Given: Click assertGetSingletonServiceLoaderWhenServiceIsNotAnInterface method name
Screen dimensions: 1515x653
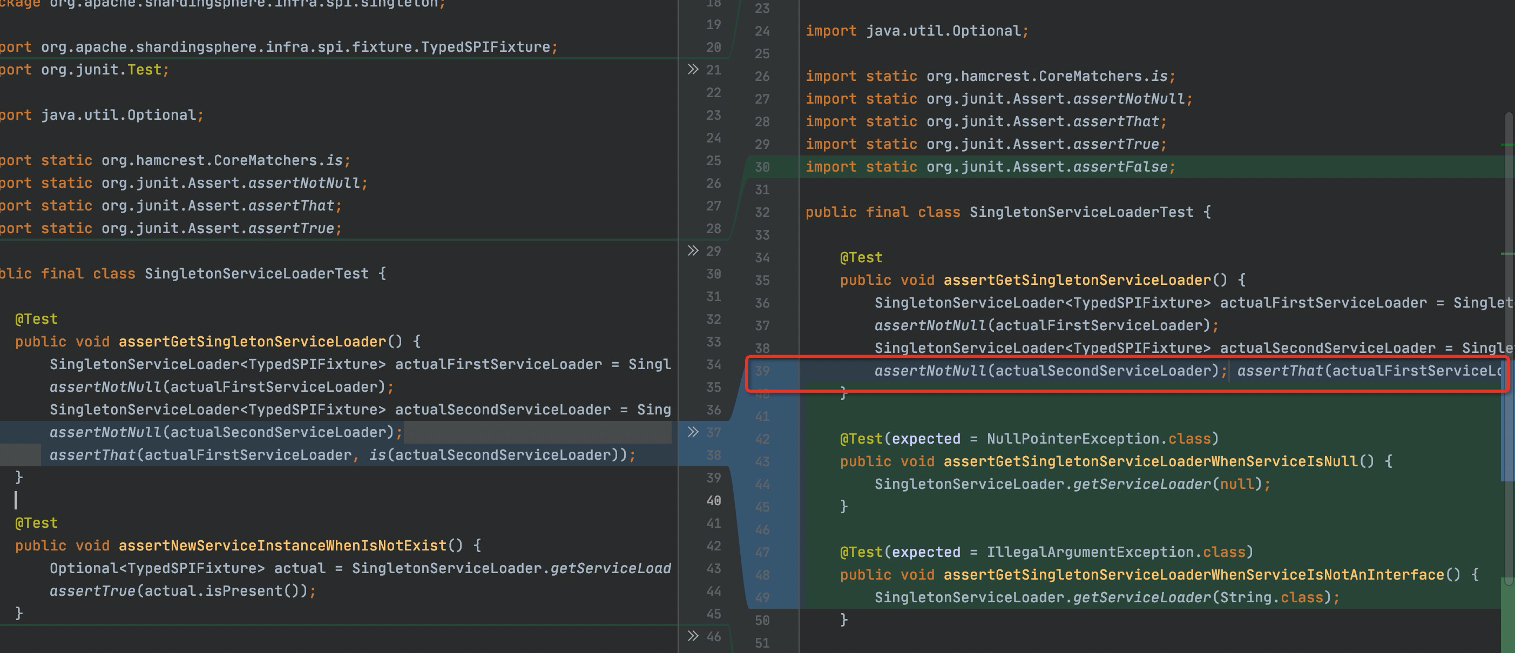Looking at the screenshot, I should click(1193, 575).
